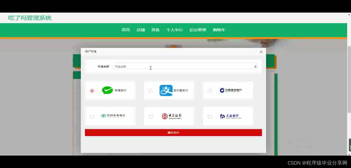Select the Alipay radio button

click(x=151, y=91)
